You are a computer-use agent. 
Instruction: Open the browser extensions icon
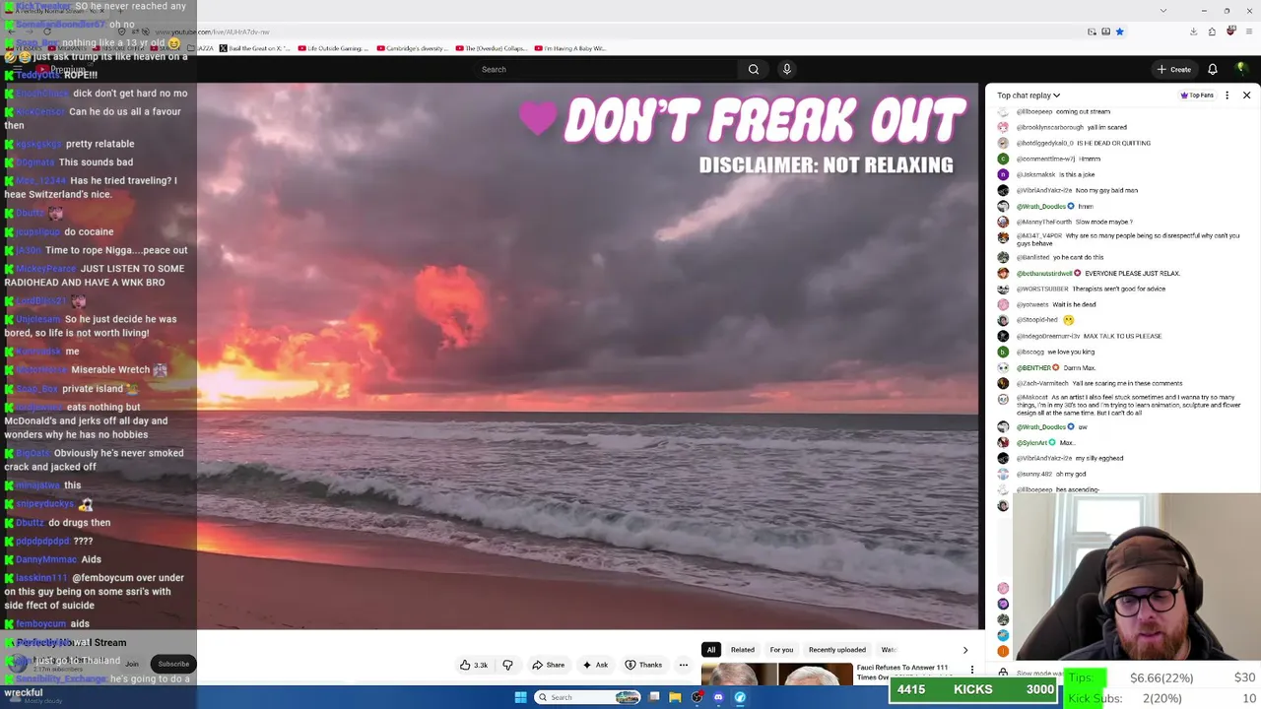tap(1212, 32)
